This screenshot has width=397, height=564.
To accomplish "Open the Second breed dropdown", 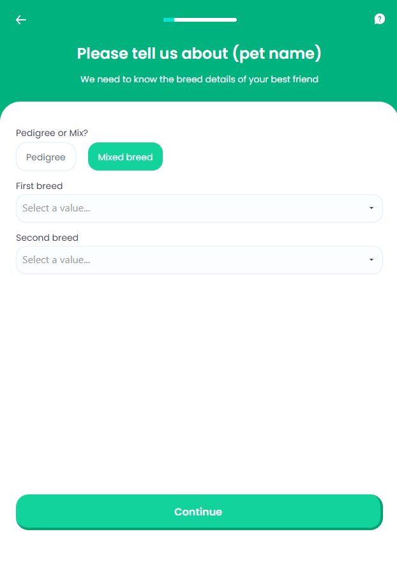I will coord(191,260).
